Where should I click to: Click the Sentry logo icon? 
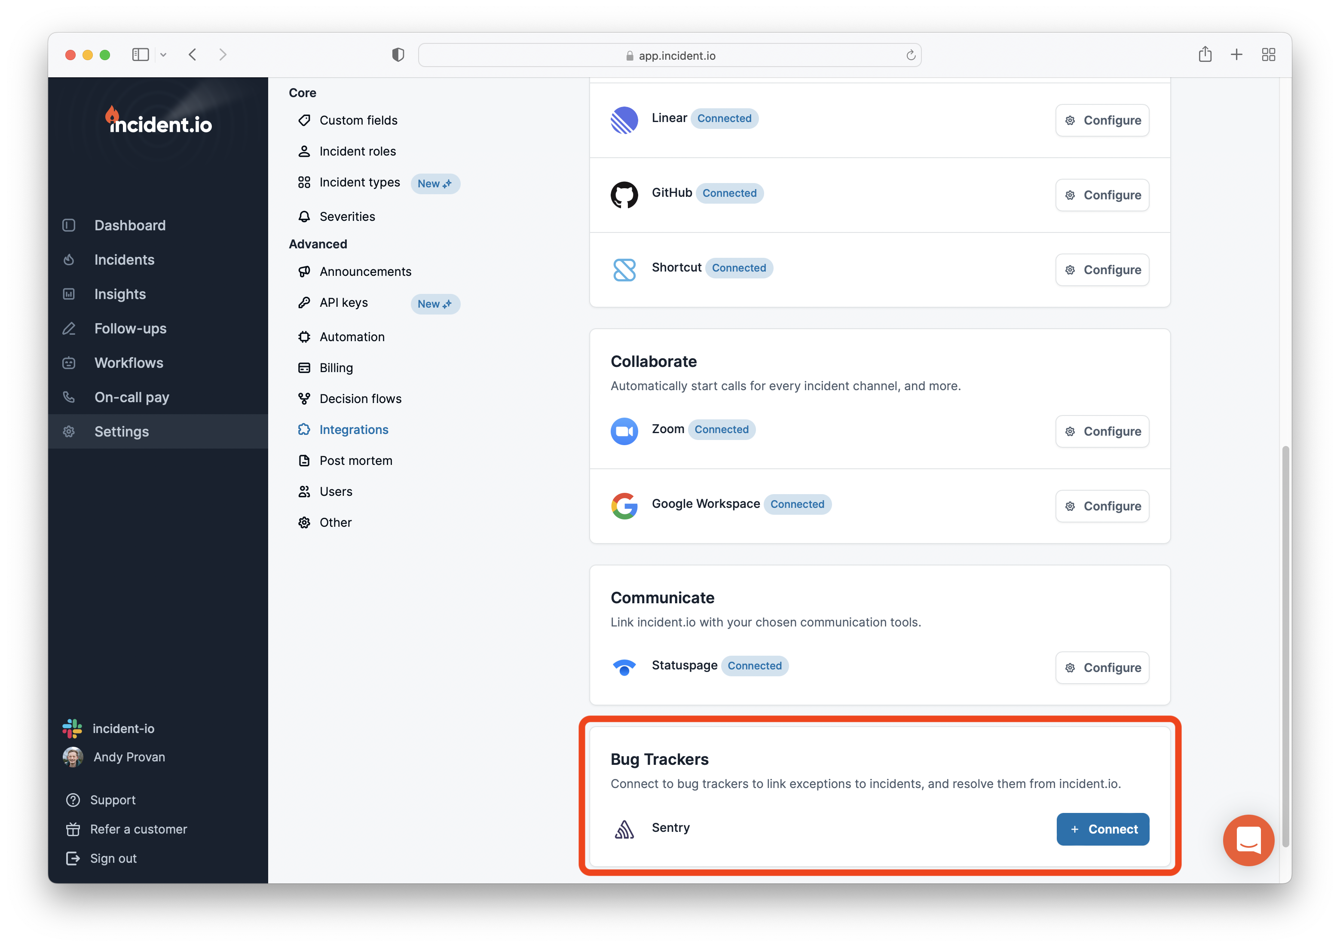[624, 828]
